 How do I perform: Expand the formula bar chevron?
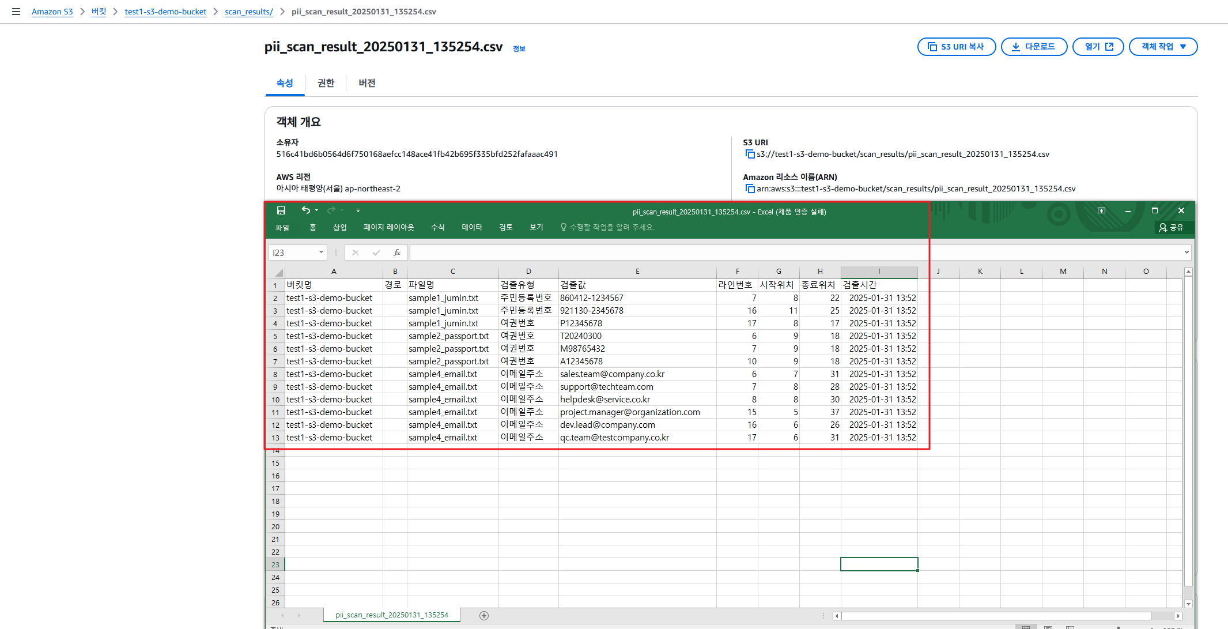click(1187, 252)
